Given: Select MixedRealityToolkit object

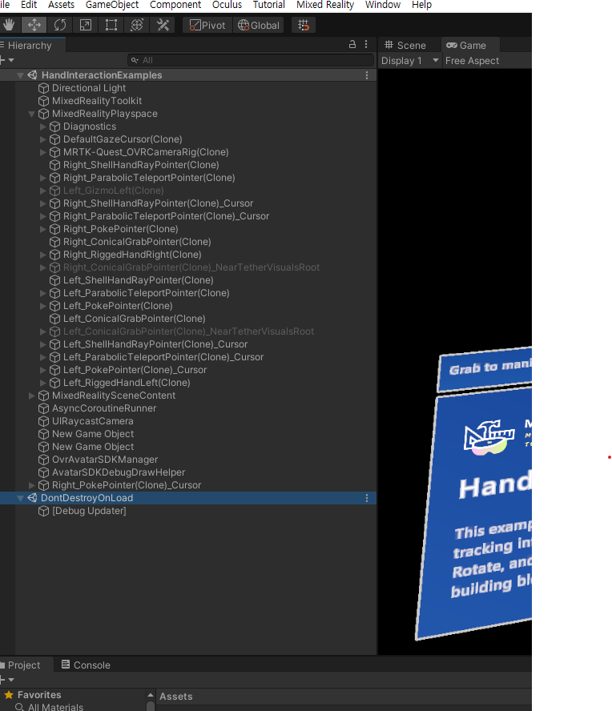Looking at the screenshot, I should coord(97,101).
